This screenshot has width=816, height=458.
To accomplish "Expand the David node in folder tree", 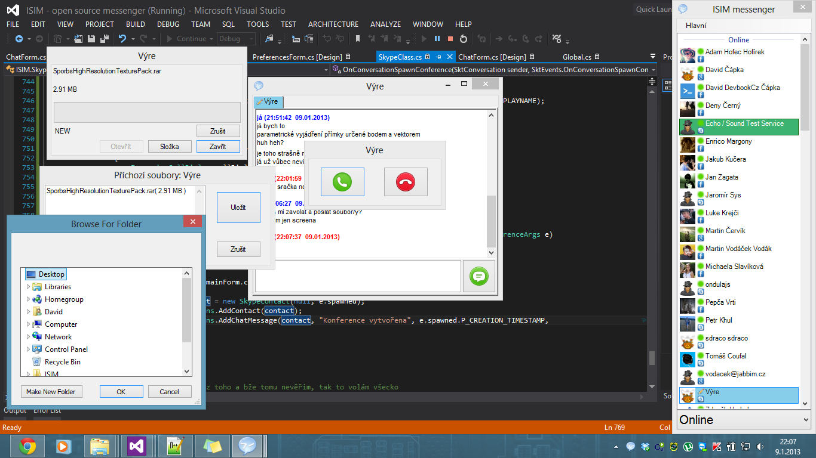I will point(28,312).
